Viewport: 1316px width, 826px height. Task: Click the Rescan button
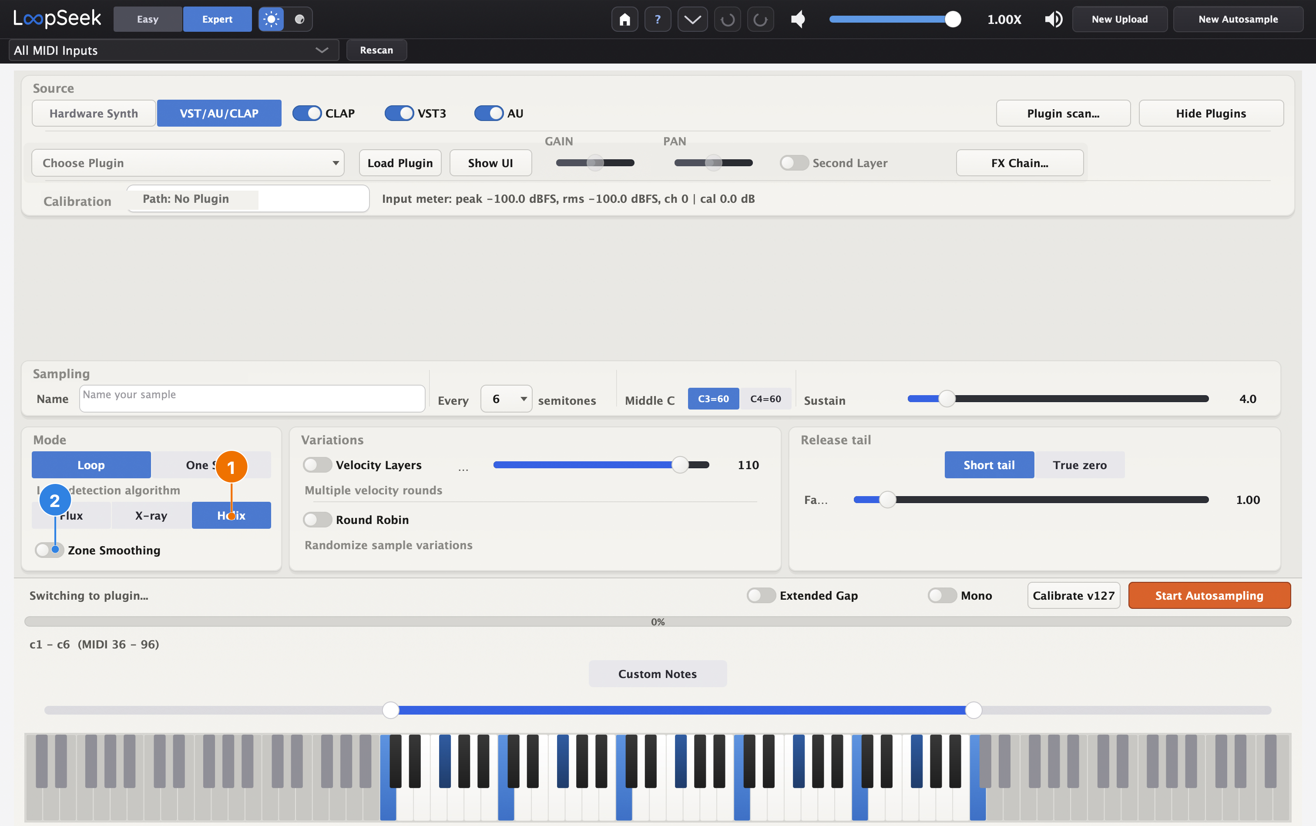click(376, 50)
